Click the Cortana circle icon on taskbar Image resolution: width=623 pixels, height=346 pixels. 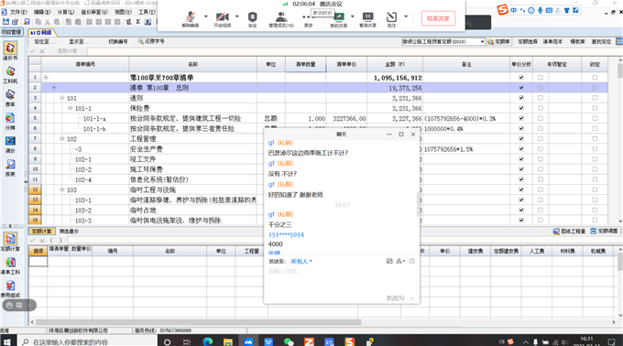[x=168, y=342]
